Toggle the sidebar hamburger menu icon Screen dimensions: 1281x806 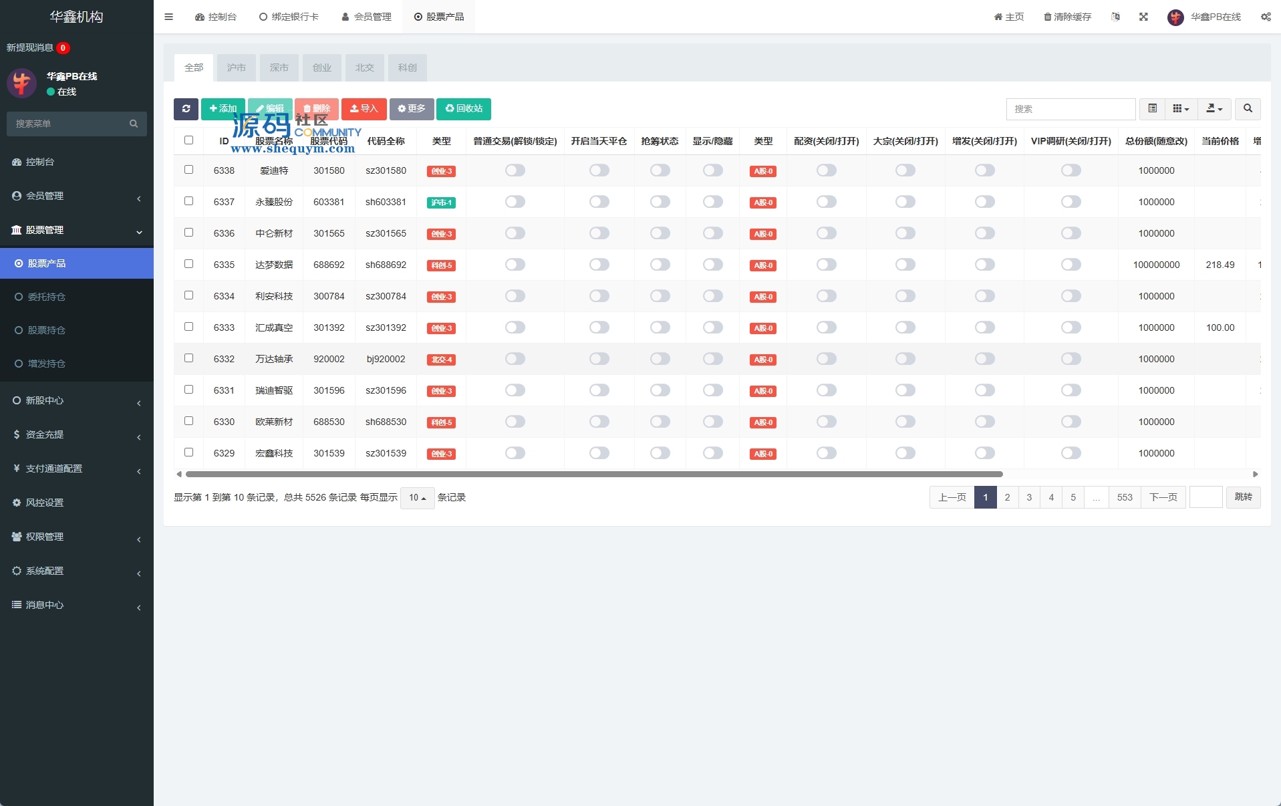(168, 17)
